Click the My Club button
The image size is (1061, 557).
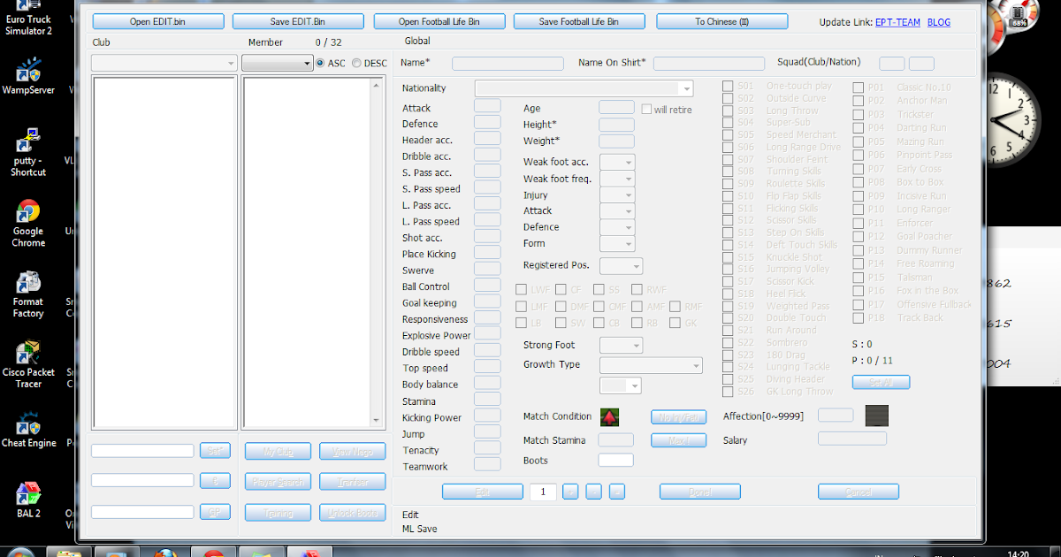coord(278,452)
